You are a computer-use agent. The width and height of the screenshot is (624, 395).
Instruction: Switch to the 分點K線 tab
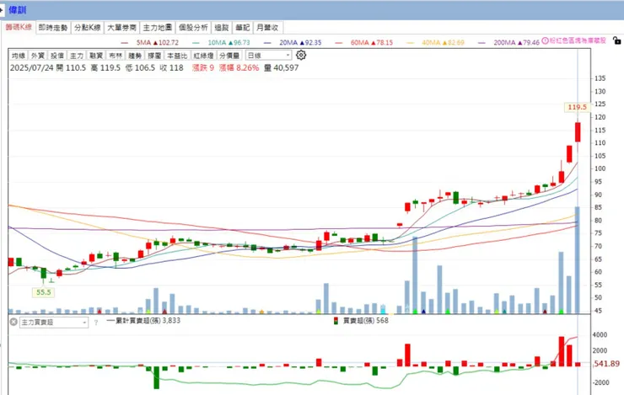tap(88, 28)
